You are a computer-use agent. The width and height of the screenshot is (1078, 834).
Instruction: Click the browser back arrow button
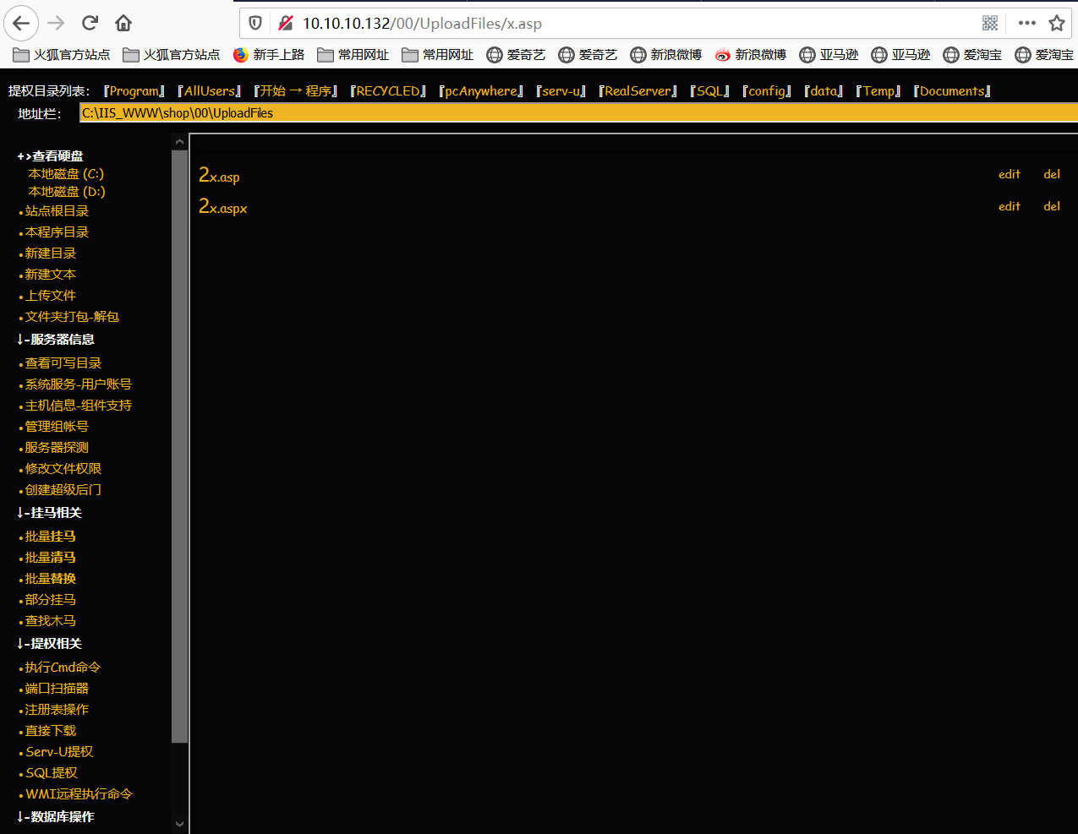[x=21, y=23]
